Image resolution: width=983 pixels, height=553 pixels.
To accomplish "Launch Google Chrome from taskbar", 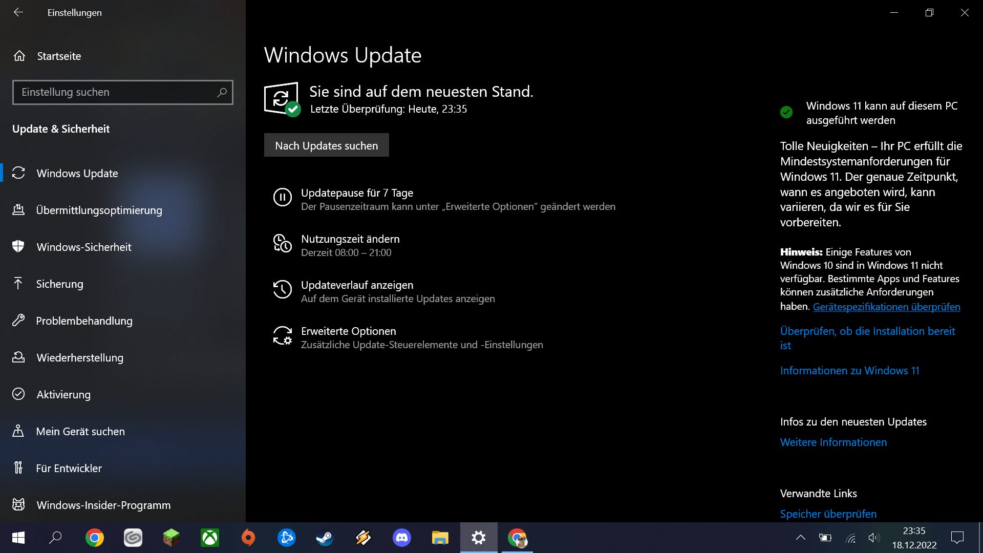I will (x=95, y=538).
